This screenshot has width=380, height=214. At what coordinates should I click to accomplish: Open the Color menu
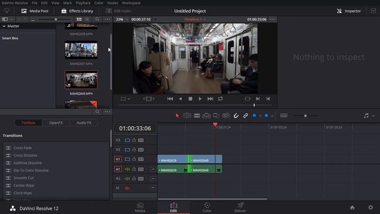[99, 3]
